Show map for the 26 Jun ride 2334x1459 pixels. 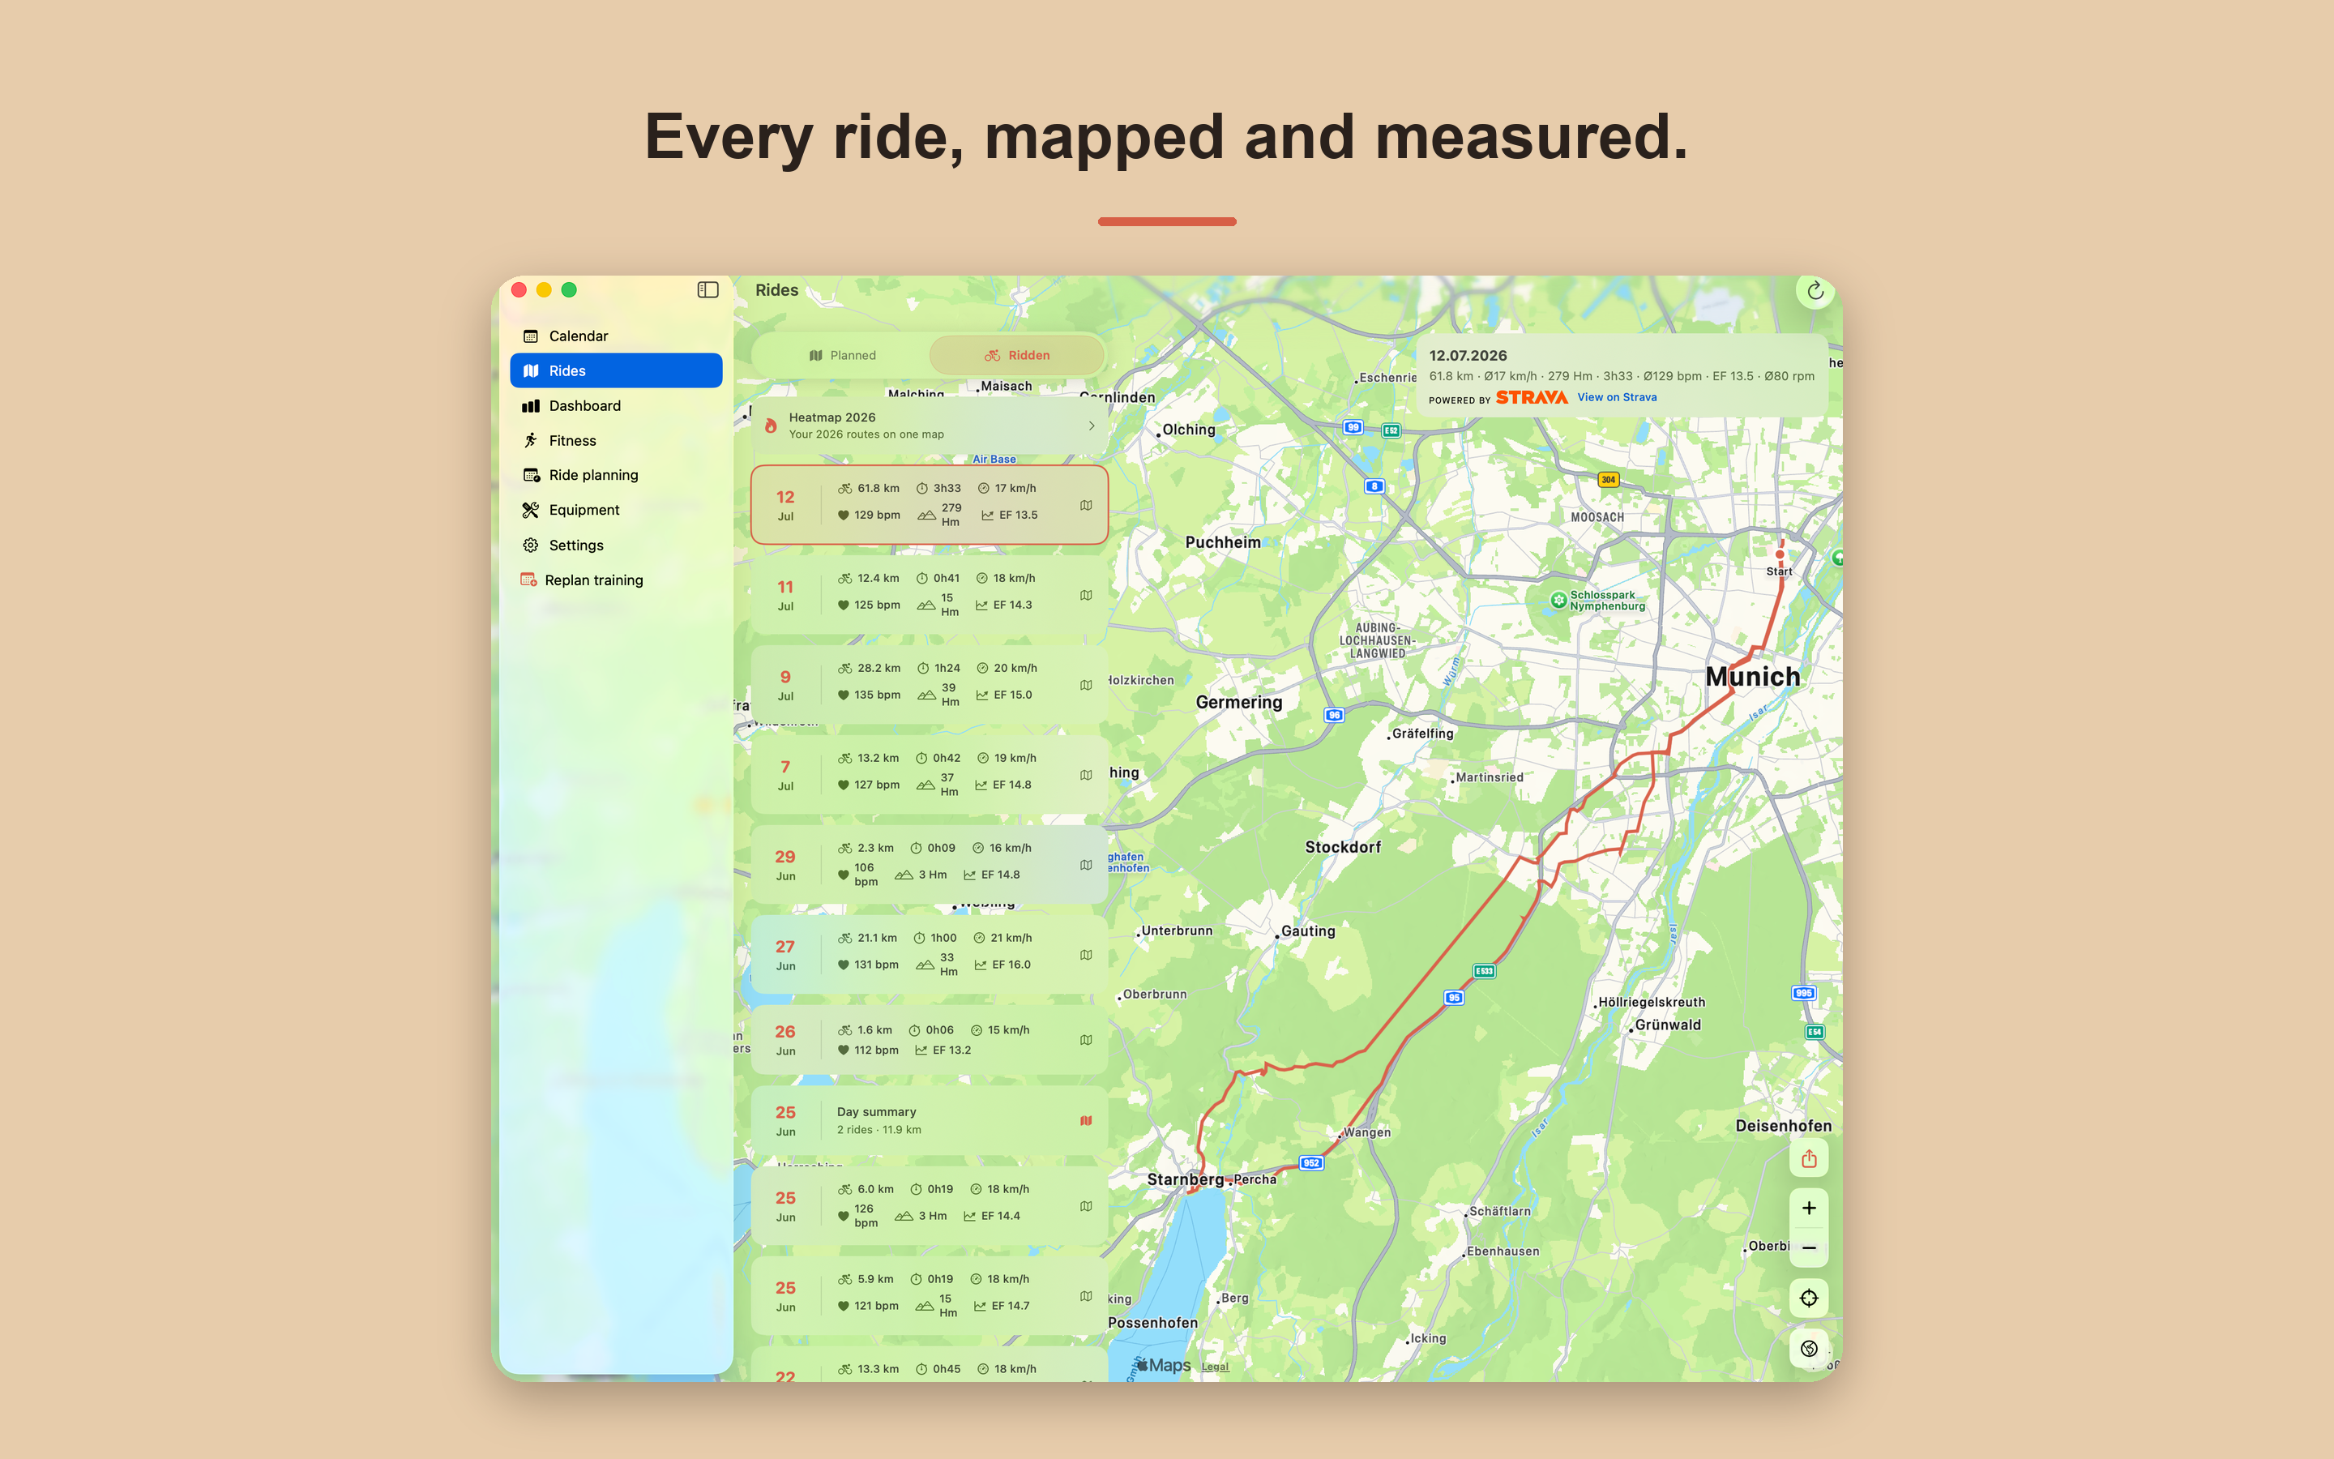(1086, 1039)
